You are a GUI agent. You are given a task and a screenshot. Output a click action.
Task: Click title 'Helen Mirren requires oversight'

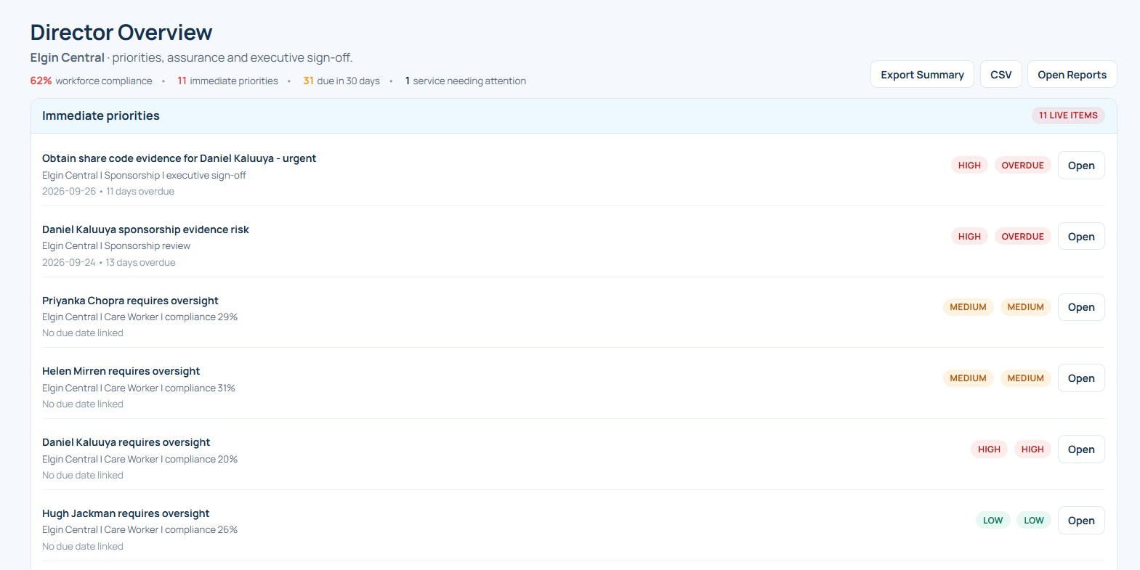[x=121, y=371]
